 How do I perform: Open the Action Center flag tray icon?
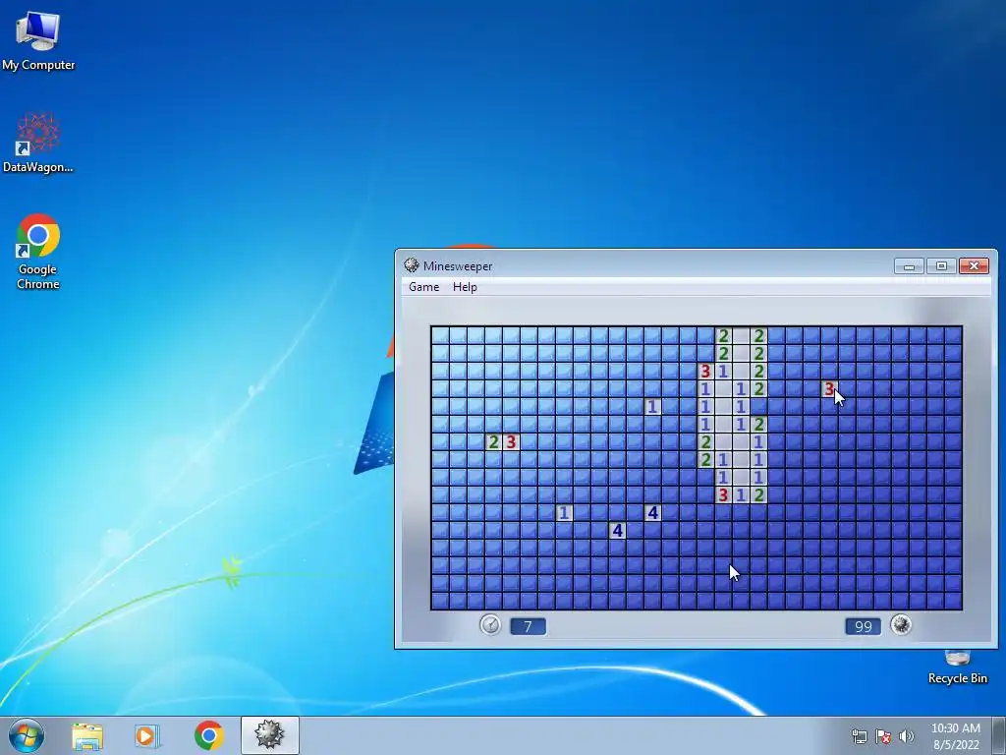[x=883, y=736]
